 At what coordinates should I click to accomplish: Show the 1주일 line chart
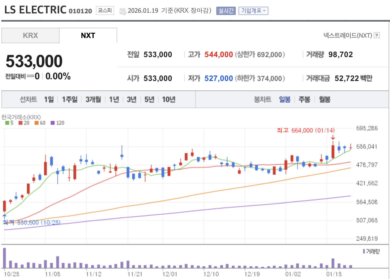pos(70,99)
